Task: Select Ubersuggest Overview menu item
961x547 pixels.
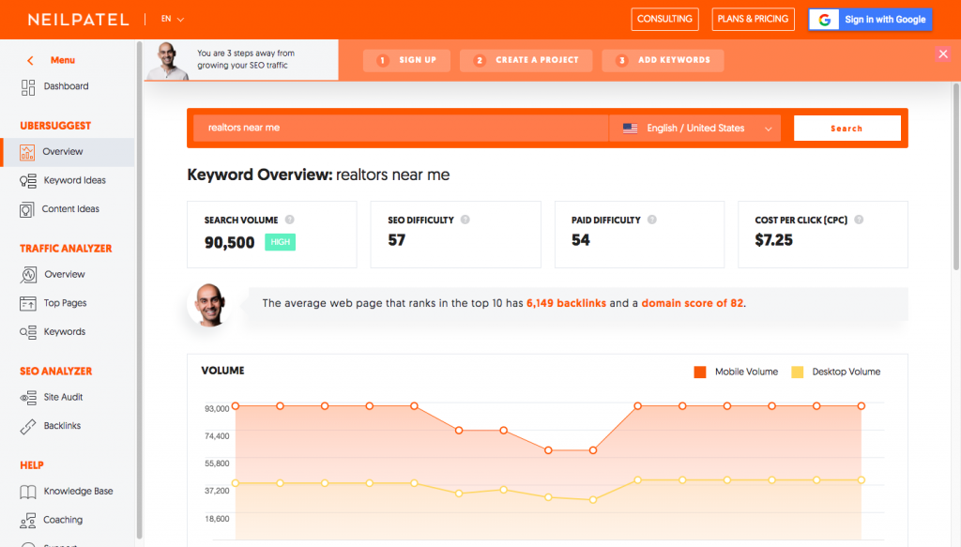Action: coord(68,152)
